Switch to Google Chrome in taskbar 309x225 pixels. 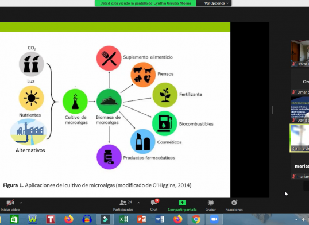pyautogui.click(x=196, y=219)
